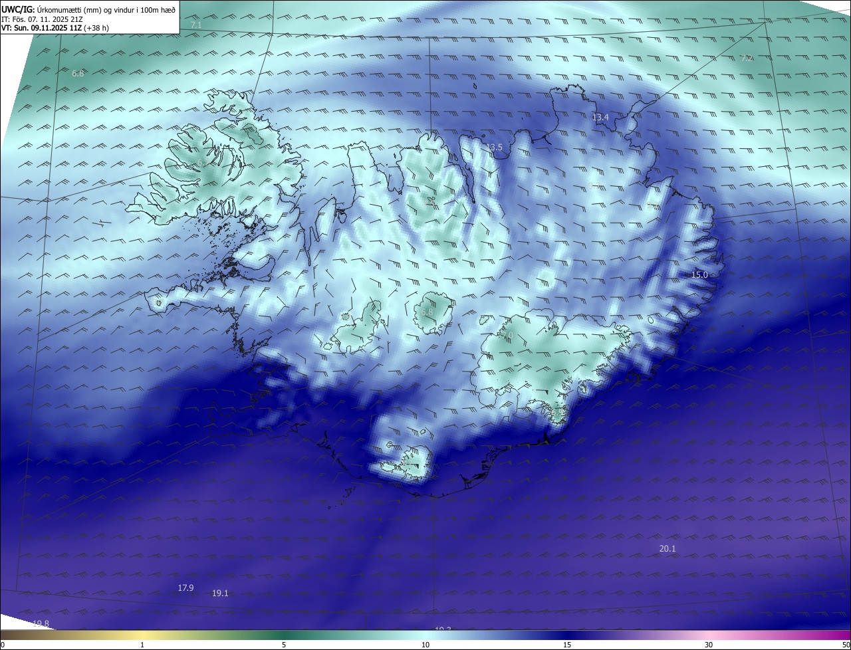Click the 13.5 value label on the map
Viewport: 851px width, 650px height.
click(x=495, y=147)
